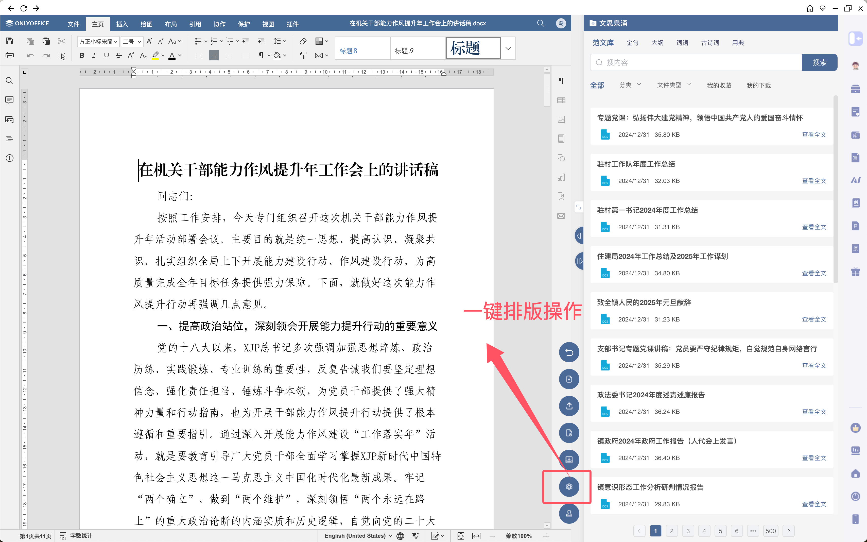
Task: Click the AI icon in far-right sidebar
Action: coord(856,180)
